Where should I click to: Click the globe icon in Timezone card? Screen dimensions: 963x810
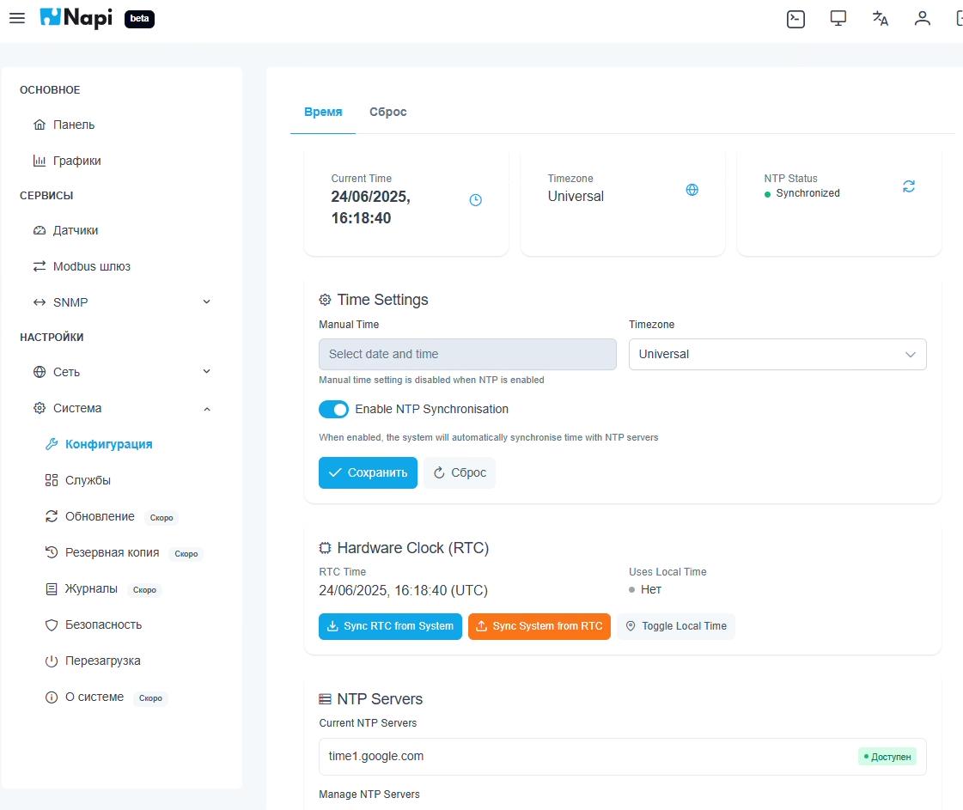click(x=692, y=190)
